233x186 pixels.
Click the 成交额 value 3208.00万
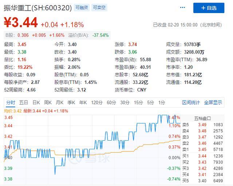(194, 52)
